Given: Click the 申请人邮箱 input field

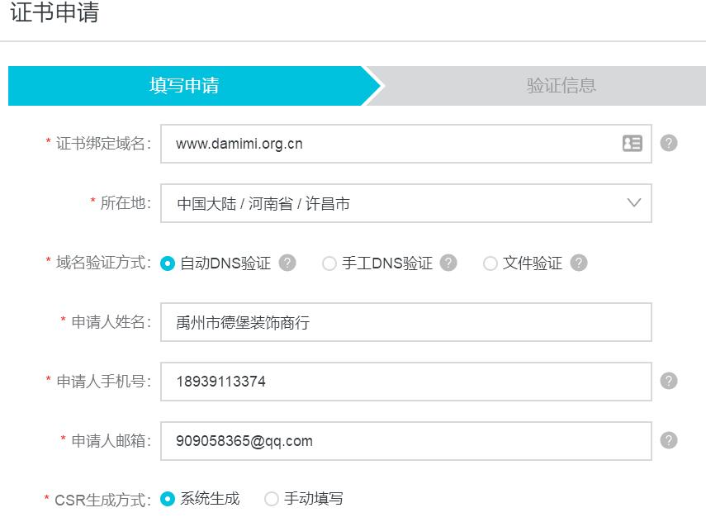Looking at the screenshot, I should pyautogui.click(x=405, y=441).
